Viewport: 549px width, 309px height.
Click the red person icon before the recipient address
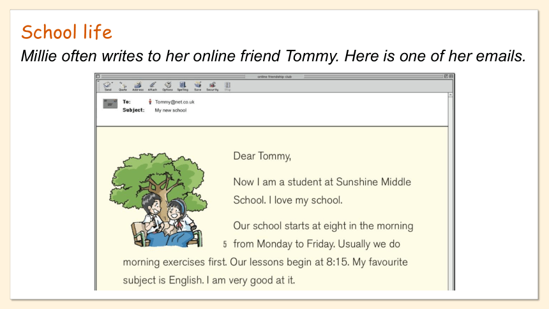pyautogui.click(x=150, y=102)
